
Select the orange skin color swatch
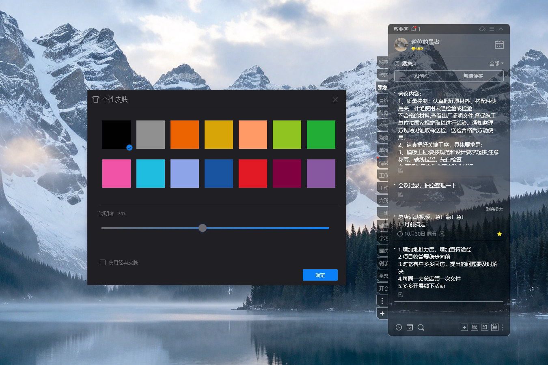185,135
